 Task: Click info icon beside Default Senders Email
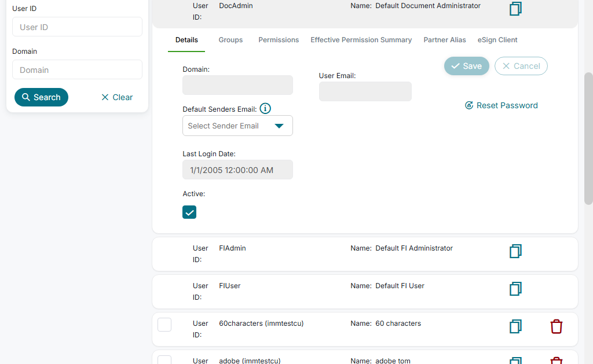pos(265,108)
